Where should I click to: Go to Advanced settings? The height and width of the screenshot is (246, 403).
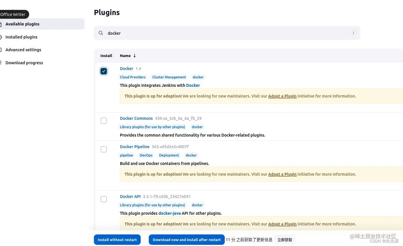23,50
